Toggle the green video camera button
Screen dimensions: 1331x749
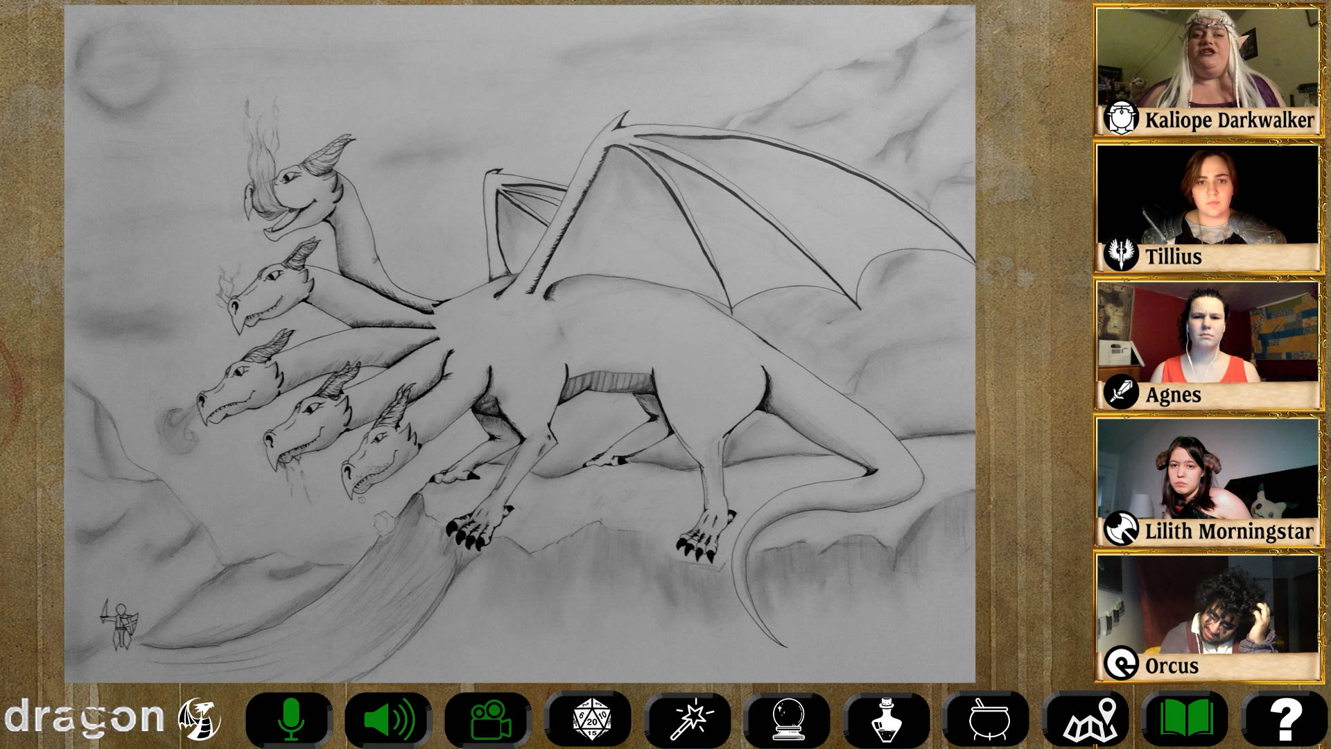(489, 719)
